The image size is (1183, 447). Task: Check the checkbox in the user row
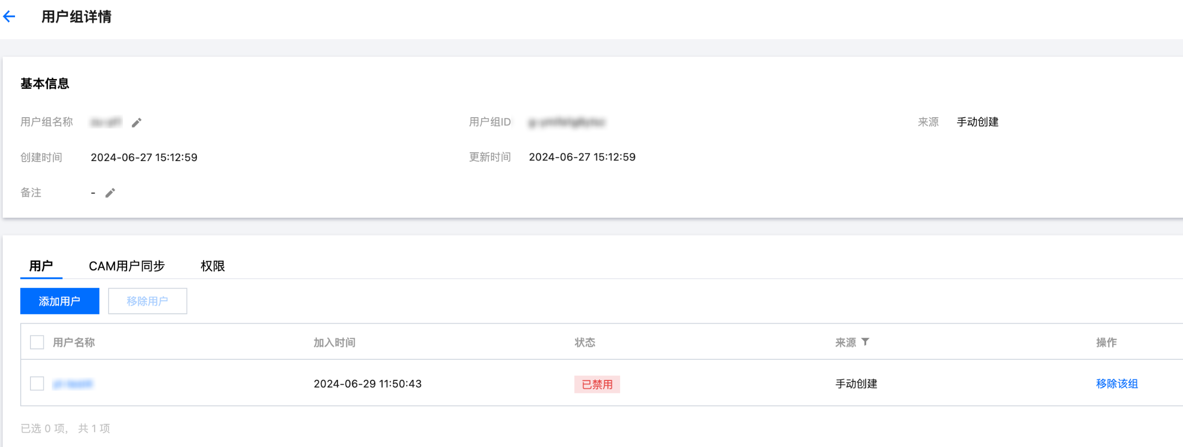37,384
